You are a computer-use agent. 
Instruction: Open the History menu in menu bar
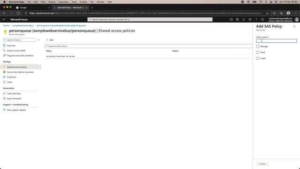[52, 2]
